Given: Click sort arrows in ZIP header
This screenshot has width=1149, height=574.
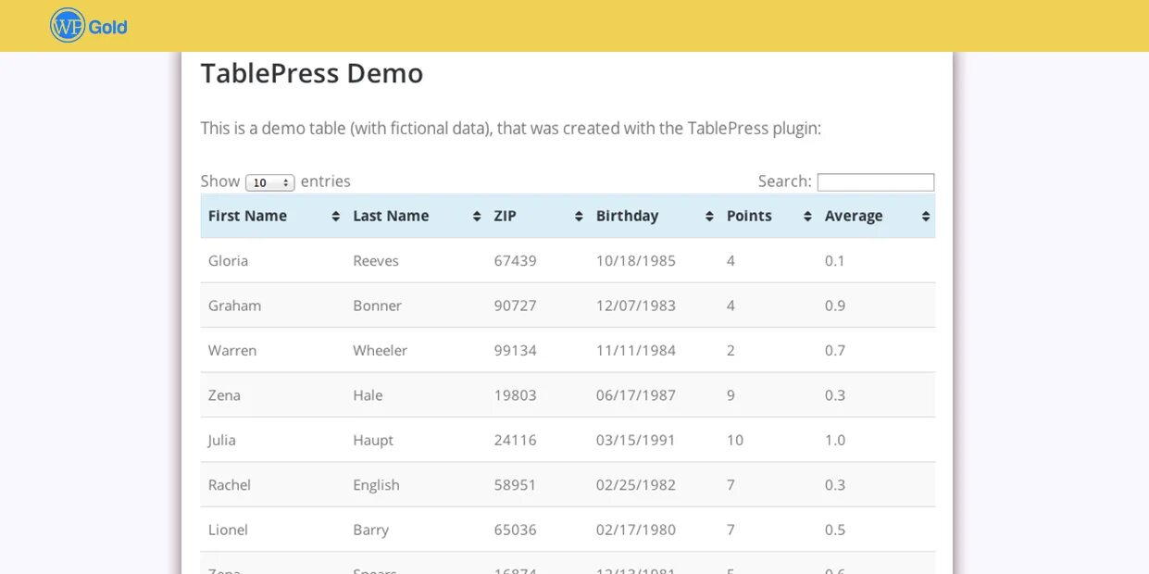Looking at the screenshot, I should pyautogui.click(x=579, y=217).
